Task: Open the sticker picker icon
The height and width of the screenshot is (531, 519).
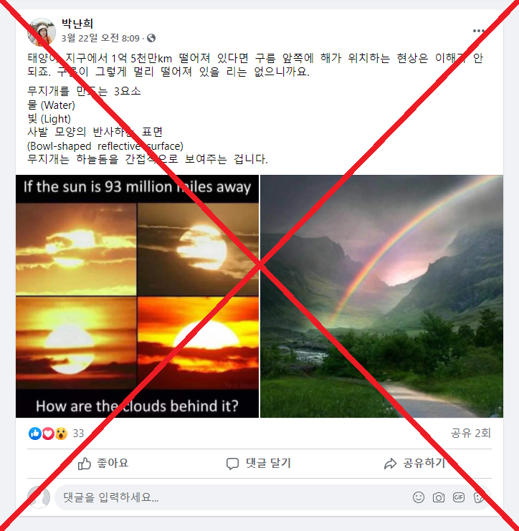Action: (x=478, y=497)
